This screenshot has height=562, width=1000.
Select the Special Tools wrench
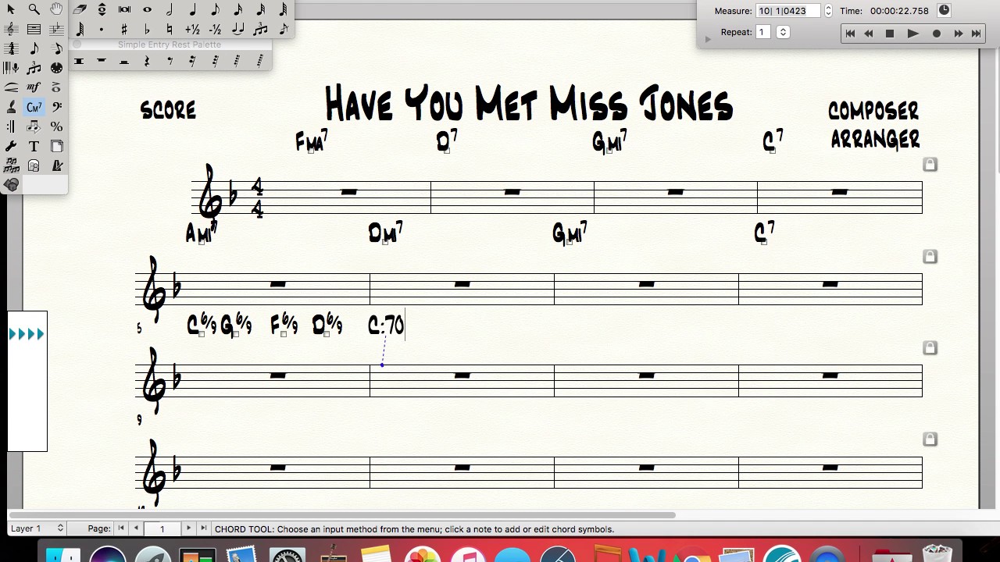pyautogui.click(x=11, y=146)
